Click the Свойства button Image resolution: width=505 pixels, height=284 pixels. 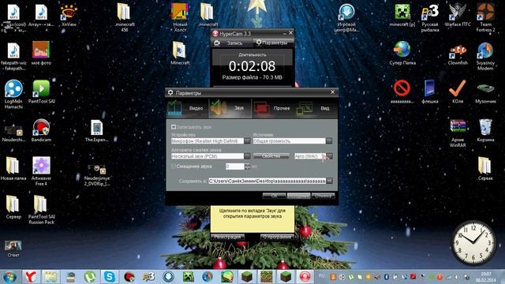tap(271, 156)
